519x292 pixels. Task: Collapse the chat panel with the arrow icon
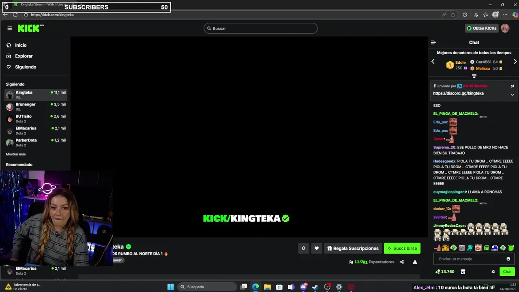[433, 43]
